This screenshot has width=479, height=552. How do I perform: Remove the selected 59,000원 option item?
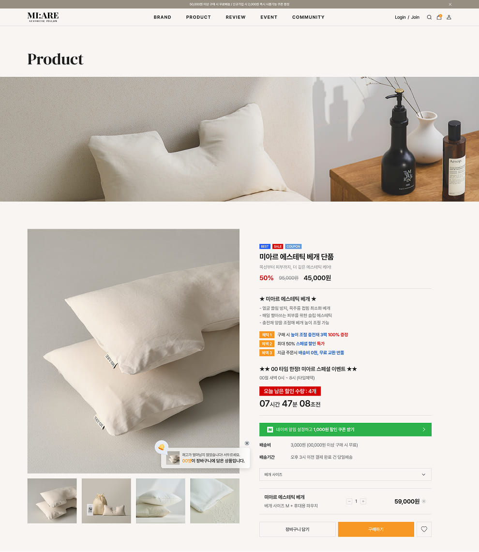tap(424, 501)
